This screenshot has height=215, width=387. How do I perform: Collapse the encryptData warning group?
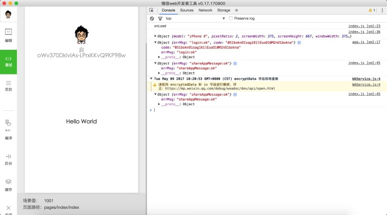[151, 78]
